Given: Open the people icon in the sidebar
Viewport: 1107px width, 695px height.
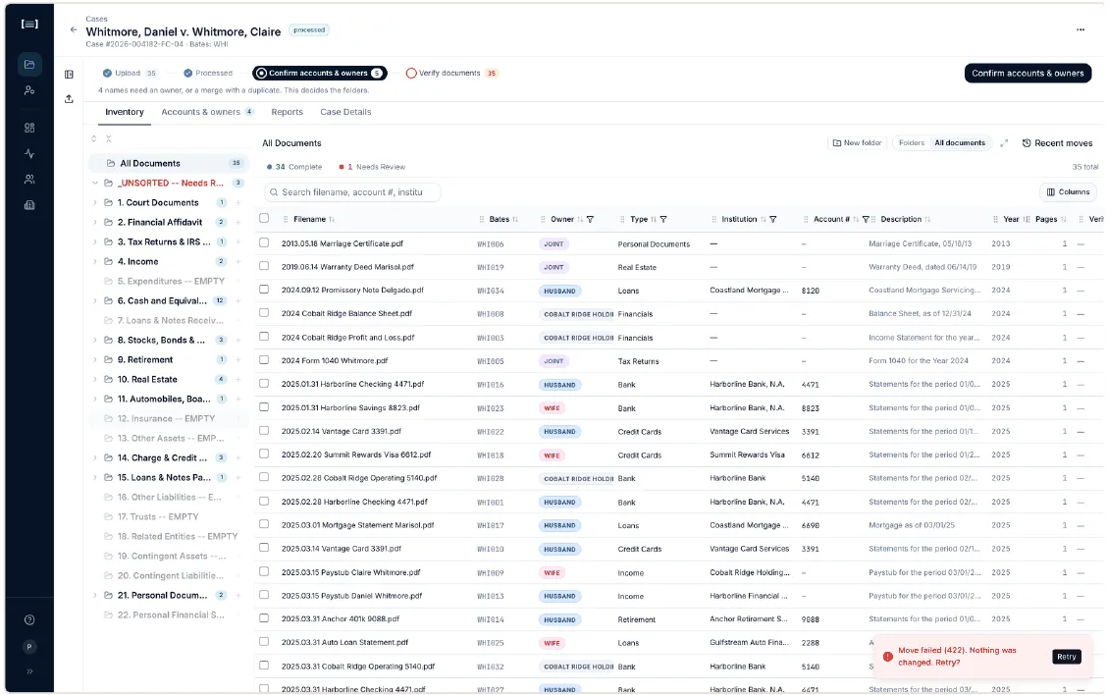Looking at the screenshot, I should [x=28, y=180].
